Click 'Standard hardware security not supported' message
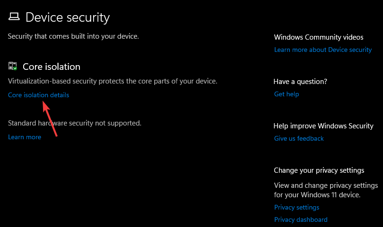The height and width of the screenshot is (227, 383). point(75,123)
